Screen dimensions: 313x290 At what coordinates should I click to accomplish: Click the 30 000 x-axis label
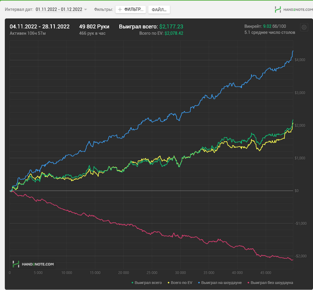pyautogui.click(x=181, y=273)
